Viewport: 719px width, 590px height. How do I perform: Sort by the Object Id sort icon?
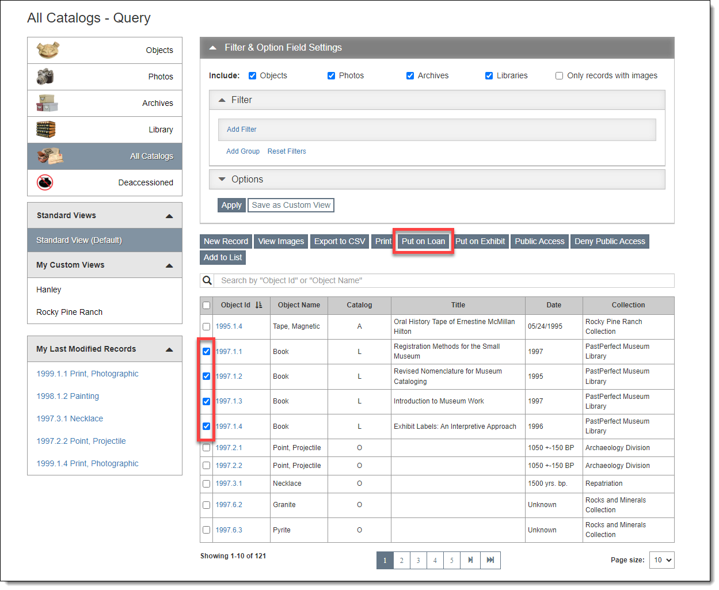tap(258, 305)
